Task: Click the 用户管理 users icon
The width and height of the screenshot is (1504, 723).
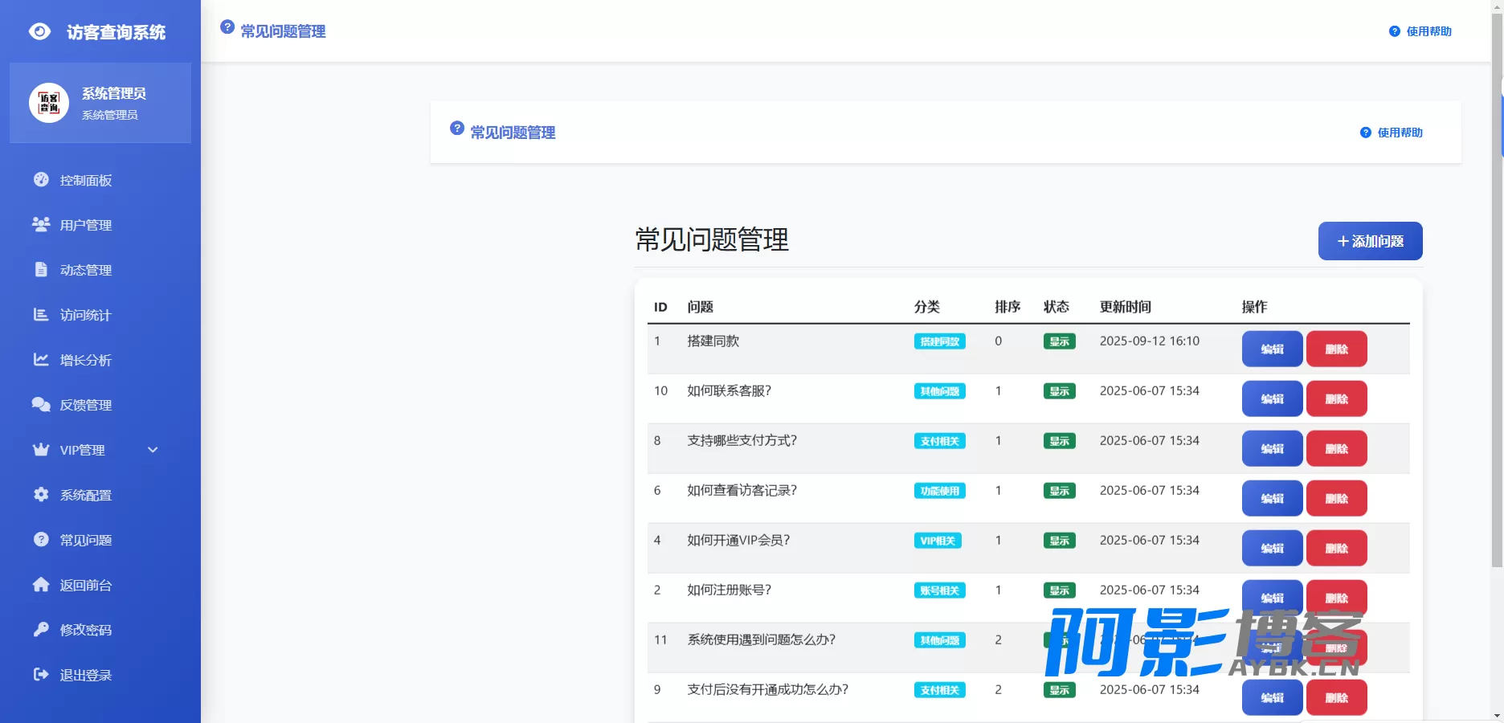Action: point(41,224)
